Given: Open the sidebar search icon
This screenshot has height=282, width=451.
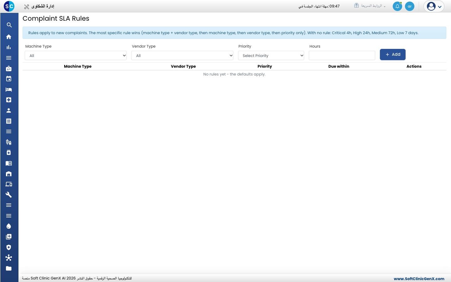Looking at the screenshot, I should [9, 25].
